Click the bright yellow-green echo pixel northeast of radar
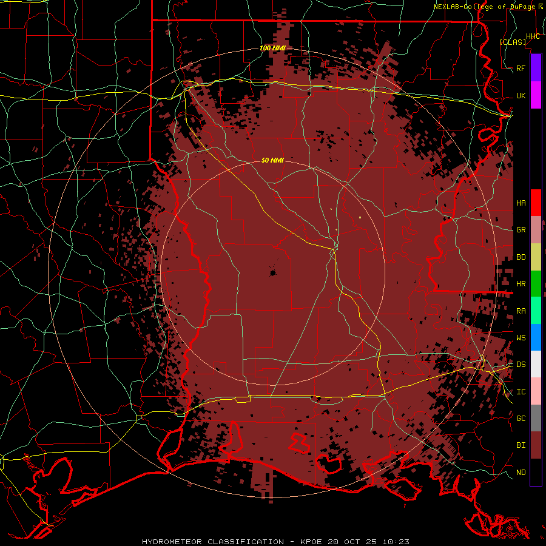Image resolution: width=546 pixels, height=546 pixels. tap(360, 218)
